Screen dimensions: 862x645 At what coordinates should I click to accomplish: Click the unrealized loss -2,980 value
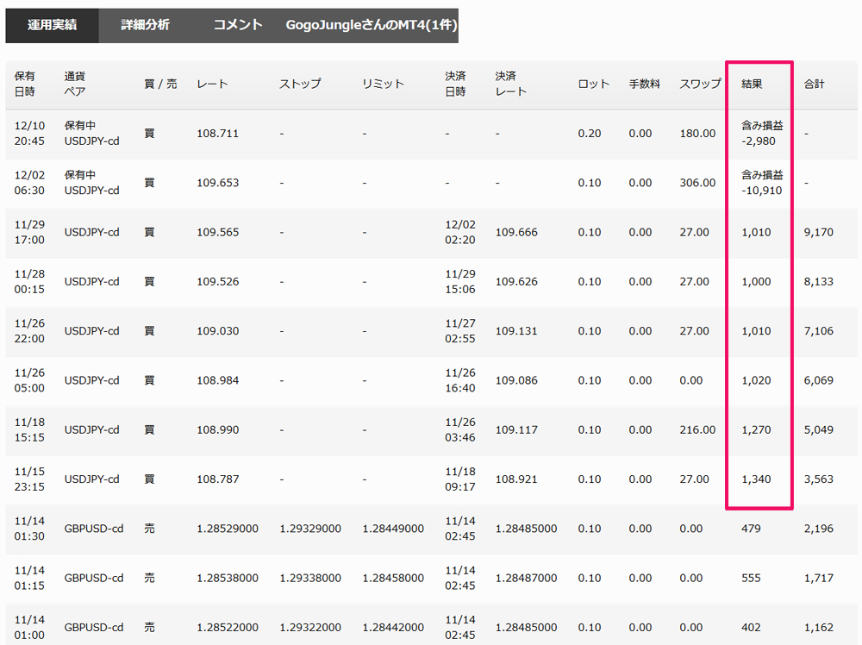point(759,141)
